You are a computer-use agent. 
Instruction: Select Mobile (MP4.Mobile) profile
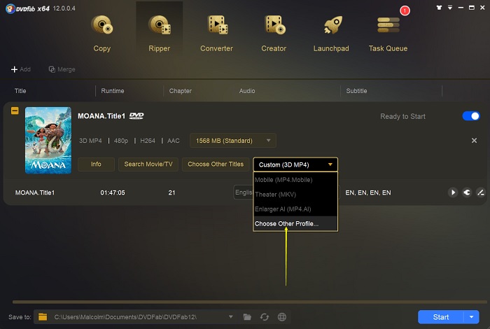pos(295,180)
